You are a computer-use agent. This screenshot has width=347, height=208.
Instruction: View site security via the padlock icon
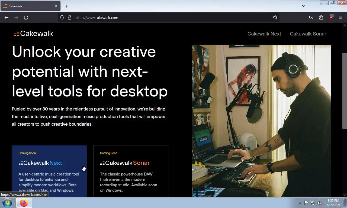70,18
